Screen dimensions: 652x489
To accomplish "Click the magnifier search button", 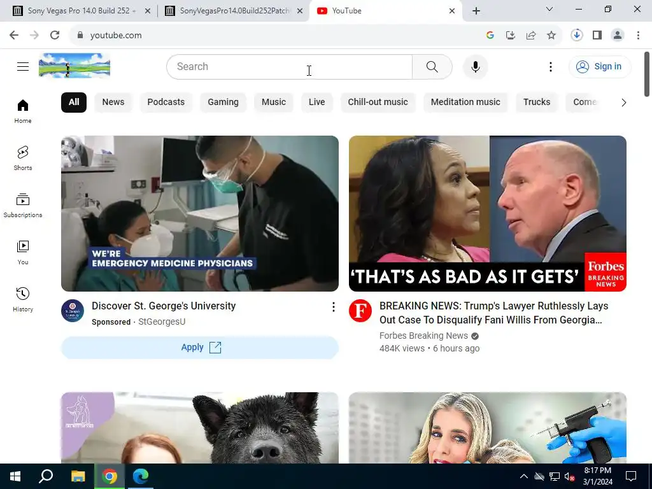I will [432, 66].
